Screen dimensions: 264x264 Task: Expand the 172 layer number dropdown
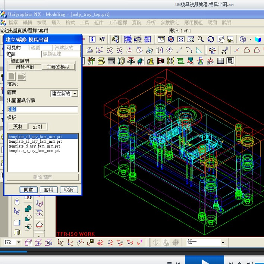(x=19, y=242)
